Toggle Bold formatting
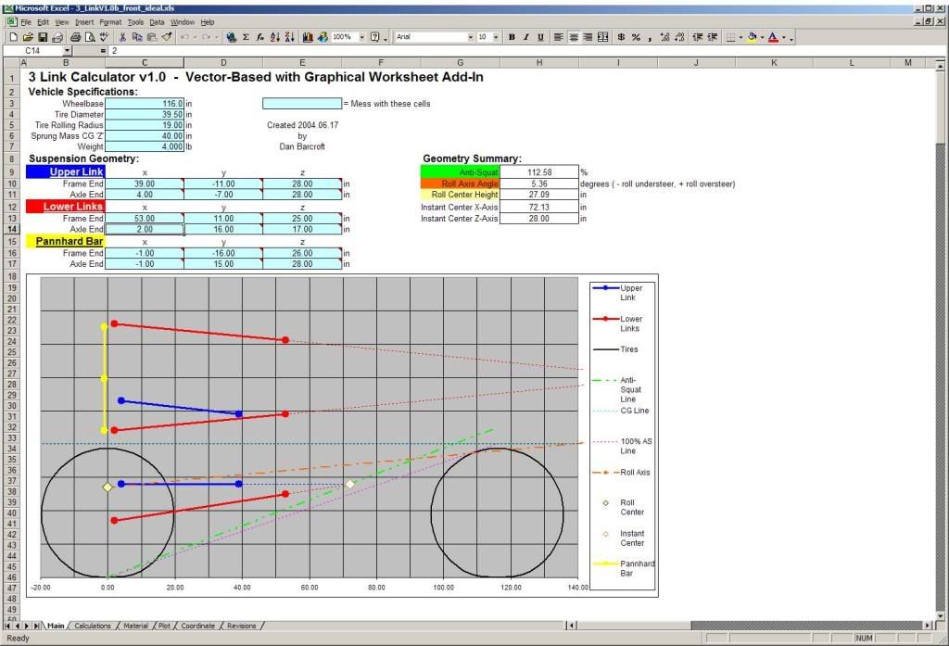The height and width of the screenshot is (646, 949). click(x=512, y=37)
